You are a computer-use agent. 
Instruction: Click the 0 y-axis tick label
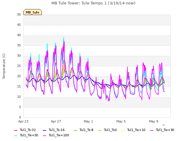[20, 117]
